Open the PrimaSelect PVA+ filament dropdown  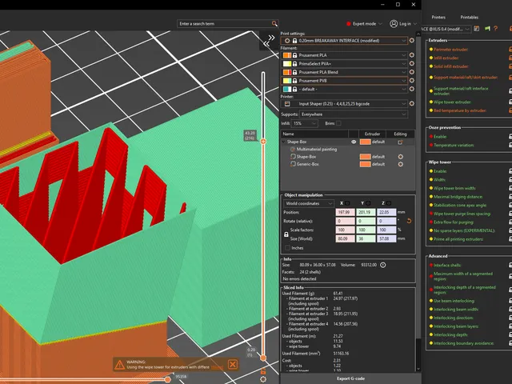[x=344, y=64]
